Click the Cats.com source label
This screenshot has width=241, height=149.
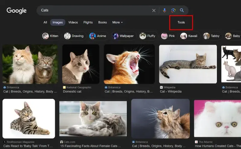(67, 142)
